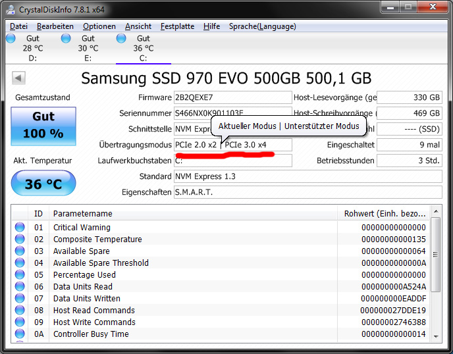Image resolution: width=453 pixels, height=354 pixels.
Task: Click the Akt. Temperatur label
Action: tap(43, 161)
